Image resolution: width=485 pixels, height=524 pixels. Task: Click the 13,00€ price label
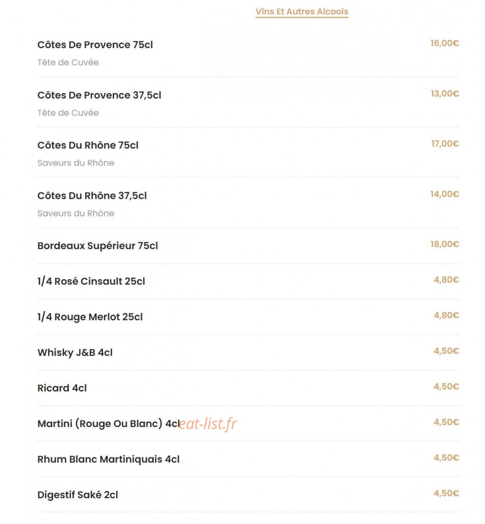(445, 94)
